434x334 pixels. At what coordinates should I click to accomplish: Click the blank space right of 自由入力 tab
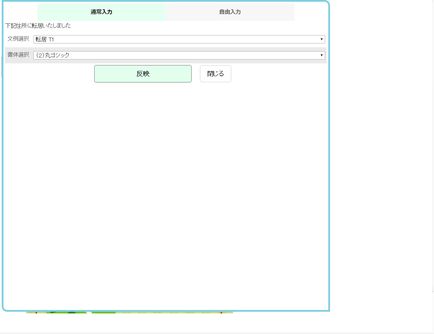[x=311, y=12]
